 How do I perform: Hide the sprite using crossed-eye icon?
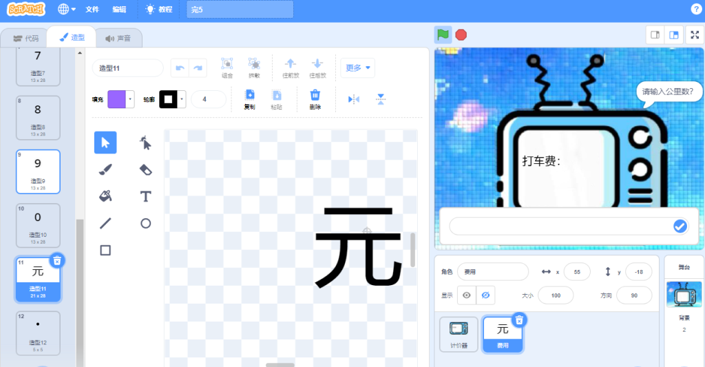coord(485,295)
